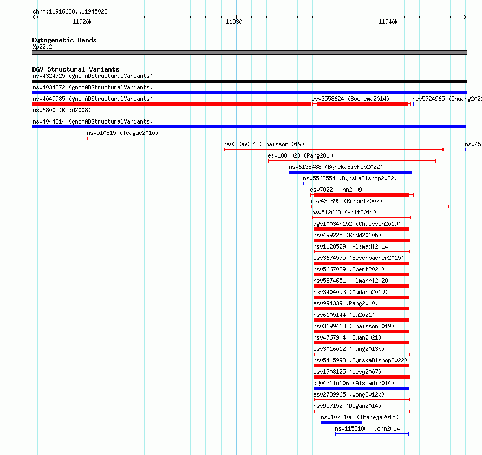This screenshot has width=482, height=455.
Task: Select nsv512668 (Arlt2011) label
Action: click(x=344, y=212)
